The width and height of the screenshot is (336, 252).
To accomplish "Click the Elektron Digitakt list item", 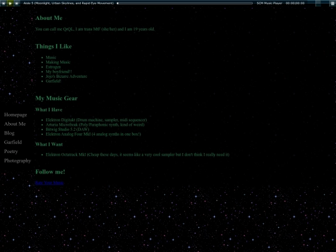I will coord(96,120).
